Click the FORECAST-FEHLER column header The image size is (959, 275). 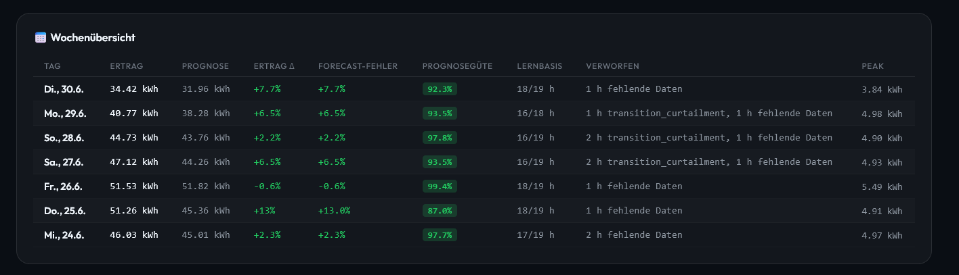coord(358,66)
